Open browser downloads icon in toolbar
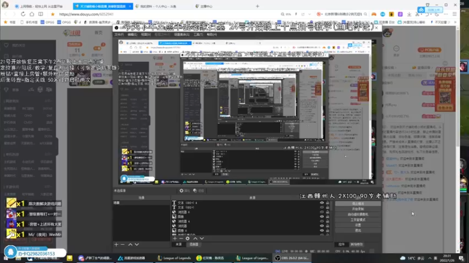 409,14
